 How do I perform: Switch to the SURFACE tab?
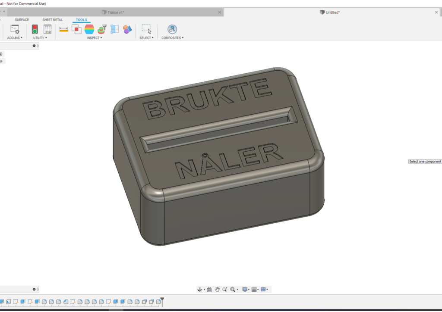[21, 19]
